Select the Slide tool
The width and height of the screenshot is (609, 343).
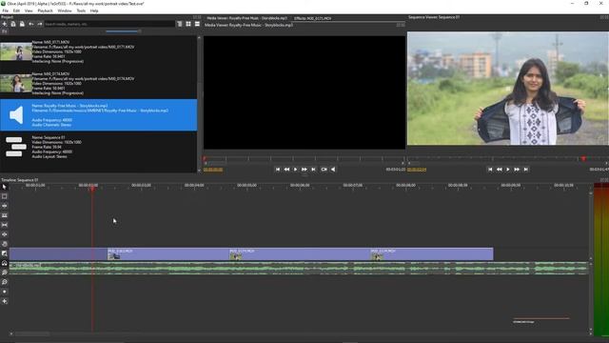point(4,234)
